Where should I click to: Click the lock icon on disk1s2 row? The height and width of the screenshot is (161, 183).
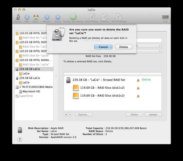click(138, 88)
